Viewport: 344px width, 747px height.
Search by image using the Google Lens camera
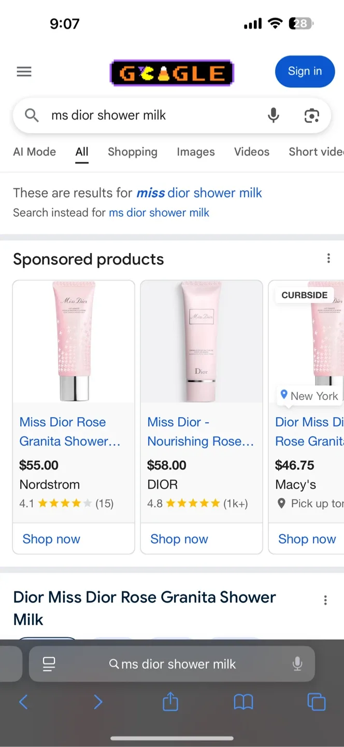(311, 115)
